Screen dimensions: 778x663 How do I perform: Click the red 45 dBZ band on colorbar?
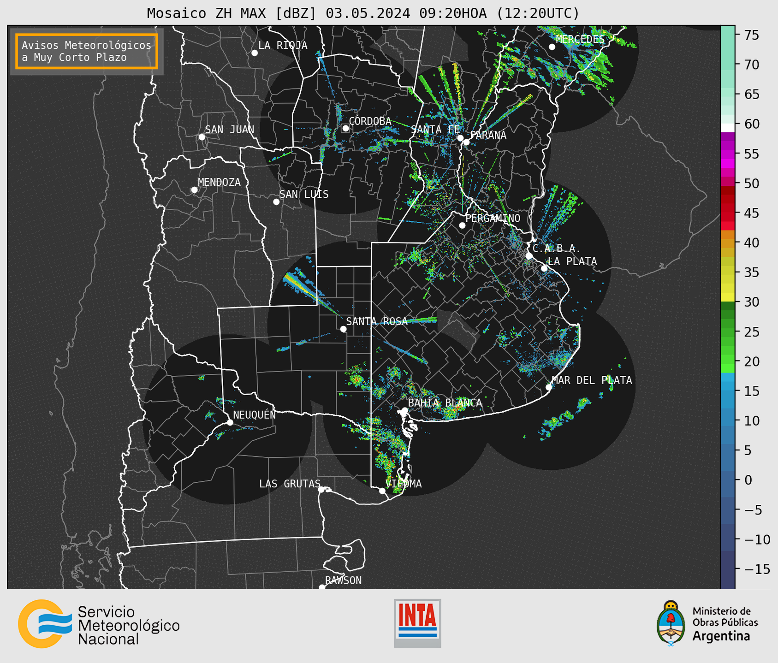tap(728, 213)
